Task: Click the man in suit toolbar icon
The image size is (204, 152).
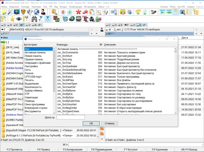Action: coord(43,12)
